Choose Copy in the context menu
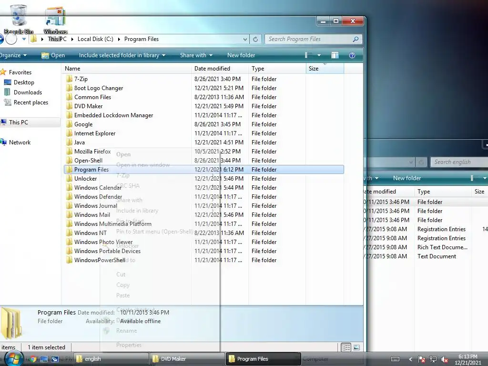Screen dimensions: 488x366 pos(122,285)
